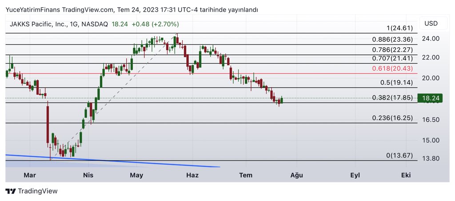Select the 0.886(23.36) Fibonacci label
Screen dimensions: 455x201
pyautogui.click(x=393, y=40)
